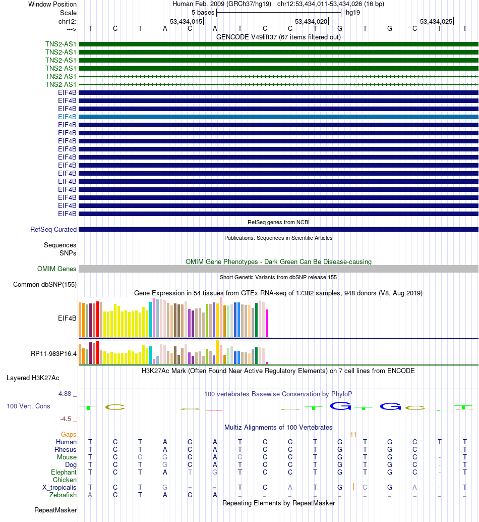
Task: Click the GENCODE V49lift37 track title
Action: (x=278, y=37)
